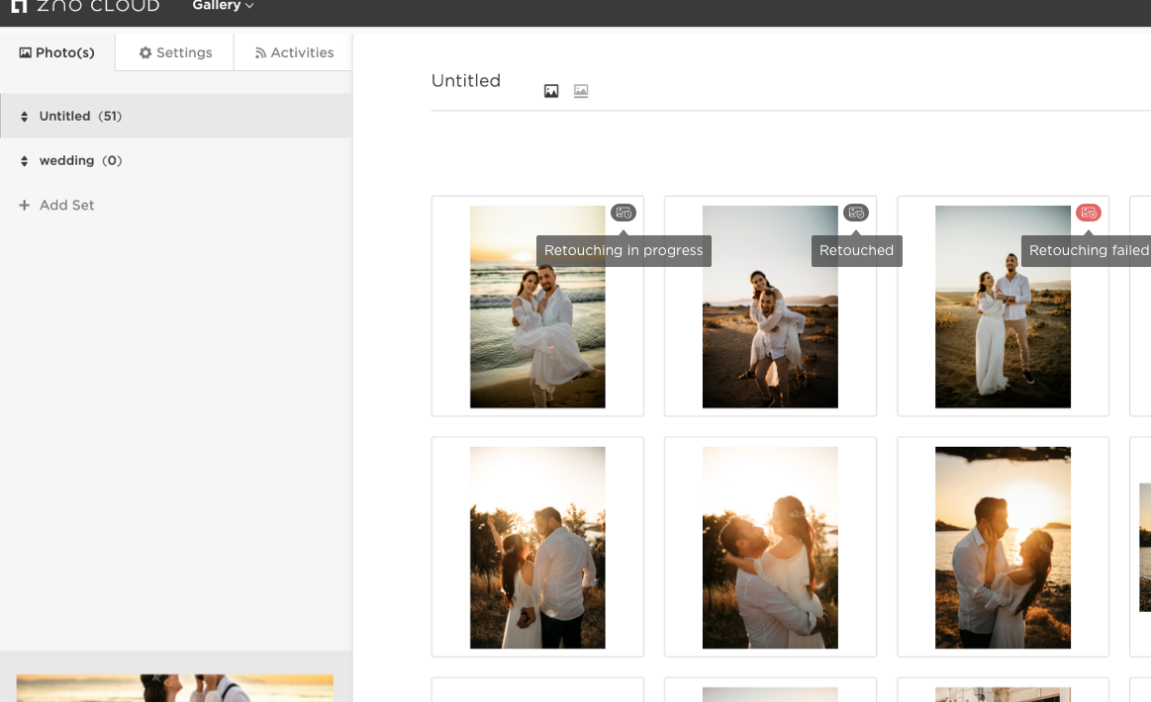Screen dimensions: 1151x702
Task: Click the red 'Retouching failed' badge
Action: pyautogui.click(x=1089, y=213)
